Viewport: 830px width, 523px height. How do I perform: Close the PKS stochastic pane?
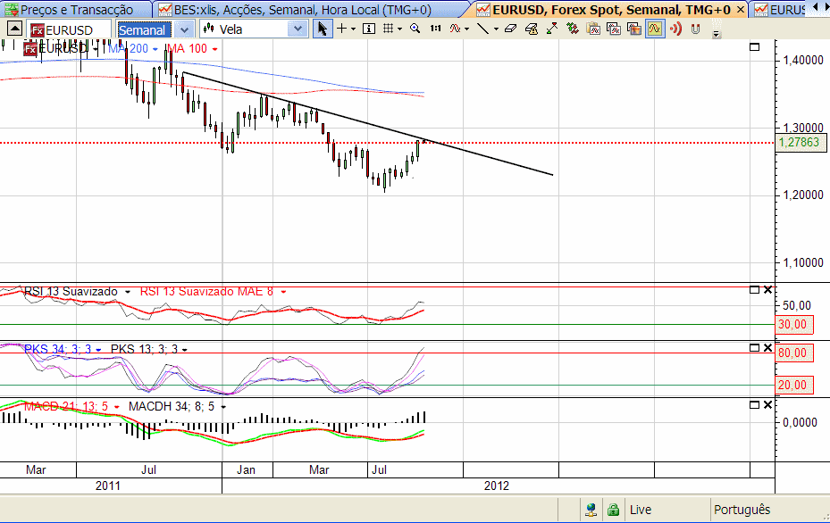pos(768,347)
